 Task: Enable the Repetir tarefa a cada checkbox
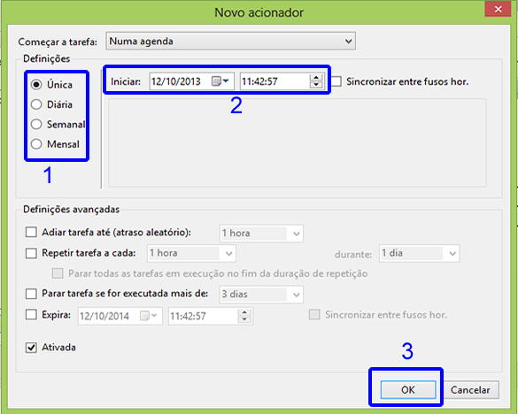point(31,253)
